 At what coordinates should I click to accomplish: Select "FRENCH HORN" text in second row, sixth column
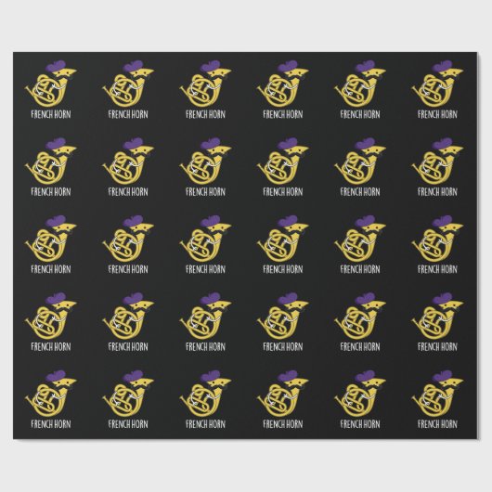coord(437,192)
